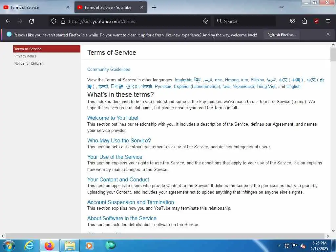View terms in Filipino language link
336x252 pixels.
[x=257, y=80]
